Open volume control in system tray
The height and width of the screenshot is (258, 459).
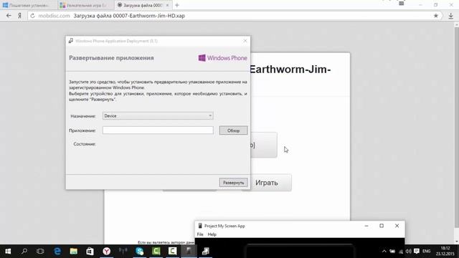[x=408, y=252]
